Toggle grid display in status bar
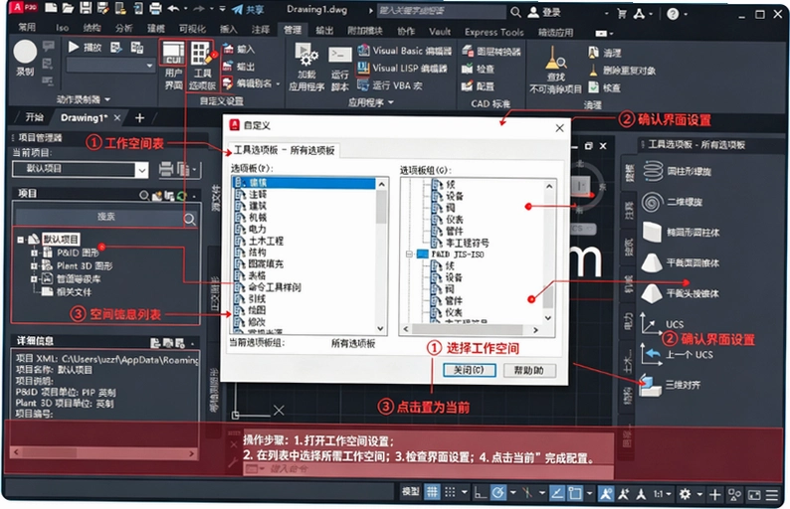The width and height of the screenshot is (790, 509). click(x=432, y=492)
